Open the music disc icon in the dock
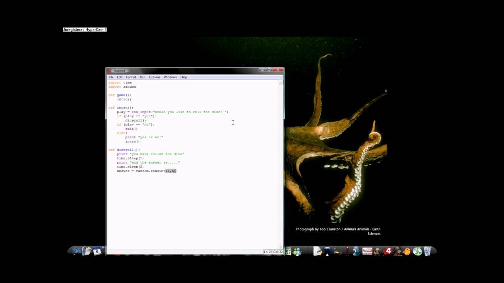Image resolution: width=504 pixels, height=283 pixels. 417,251
